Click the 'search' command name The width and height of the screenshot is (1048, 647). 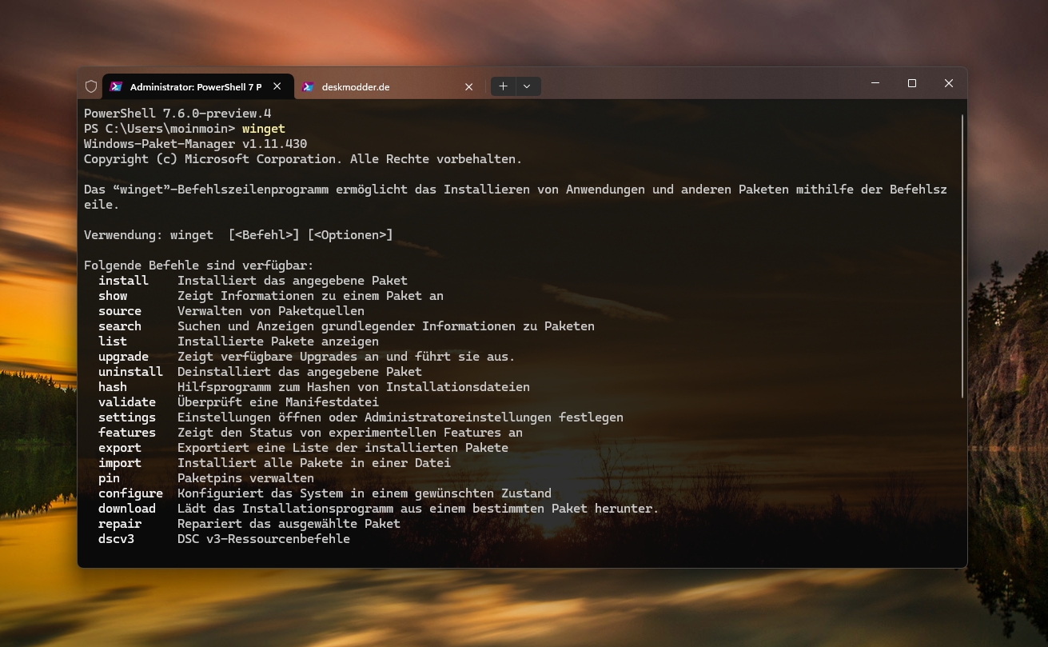pos(120,326)
